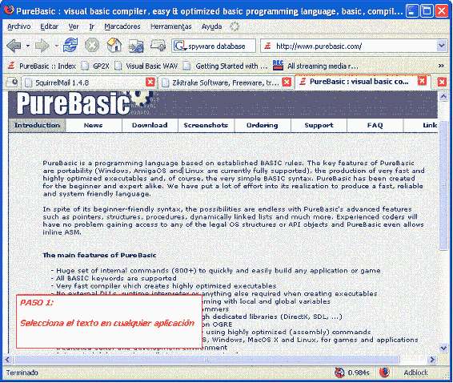Open the Editar menu
453x383 pixels.
tap(49, 26)
